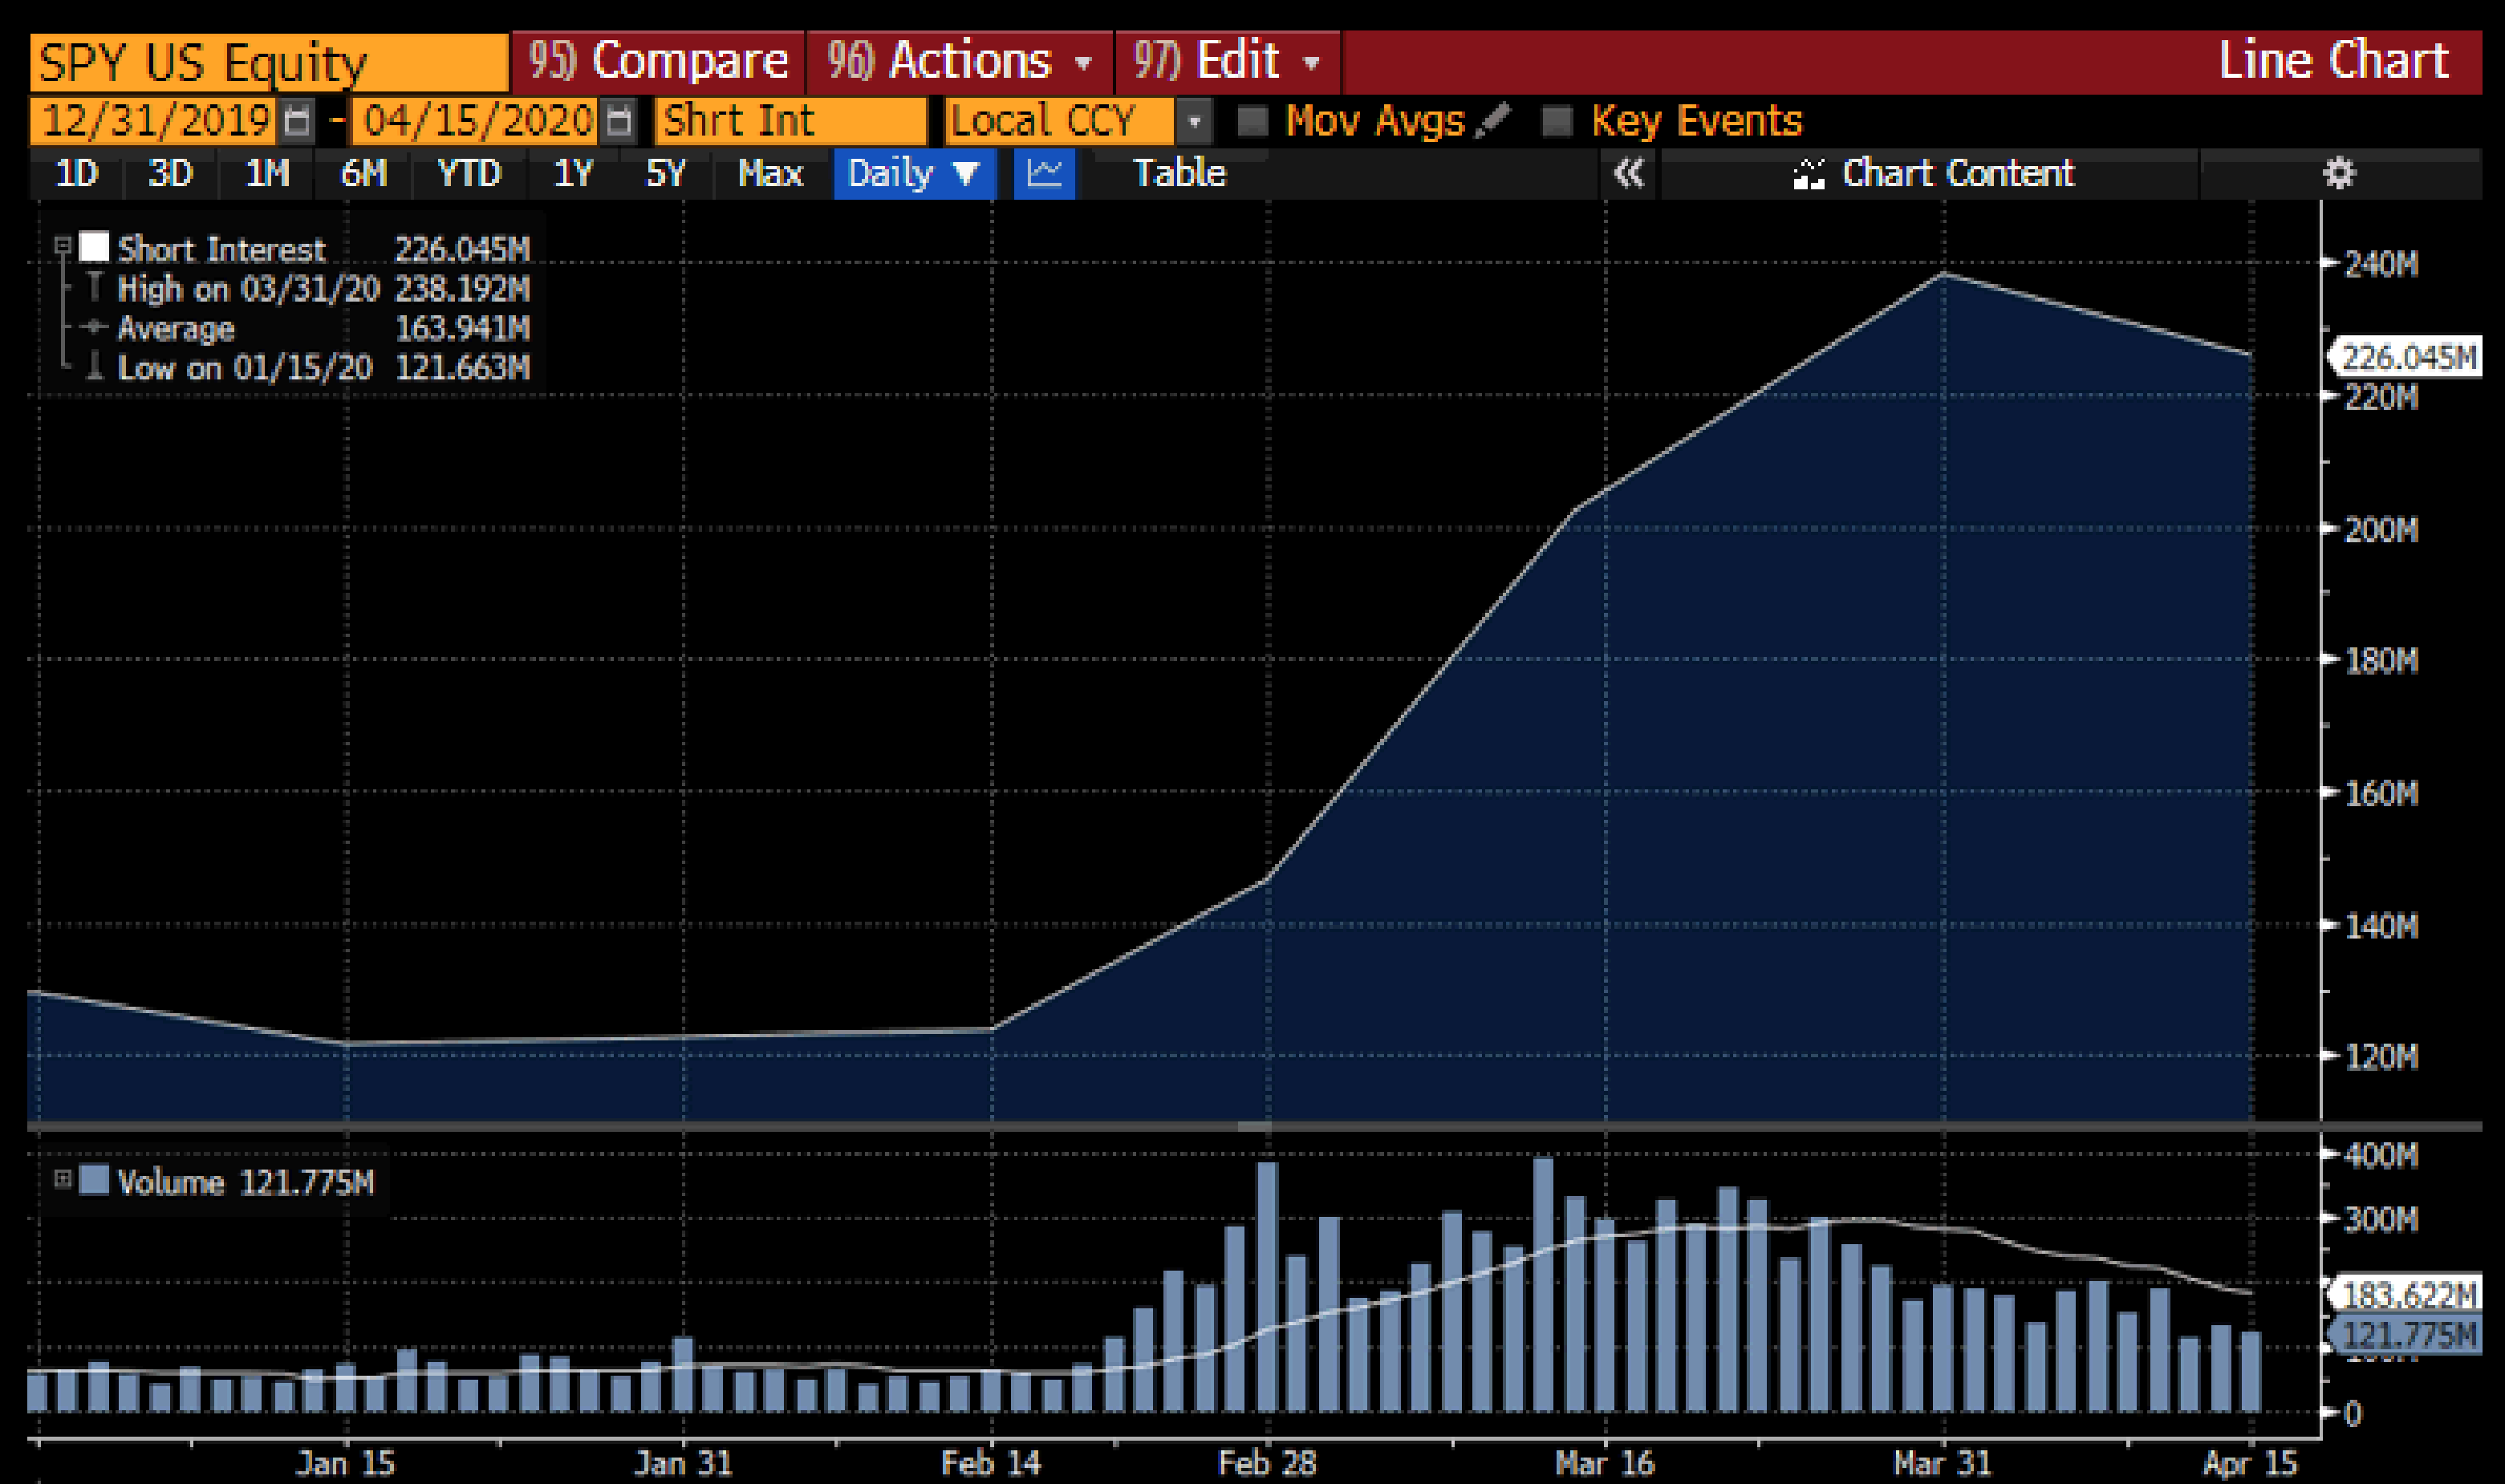Image resolution: width=2505 pixels, height=1484 pixels.
Task: Open the Local CCY currency dropdown
Action: coord(1195,122)
